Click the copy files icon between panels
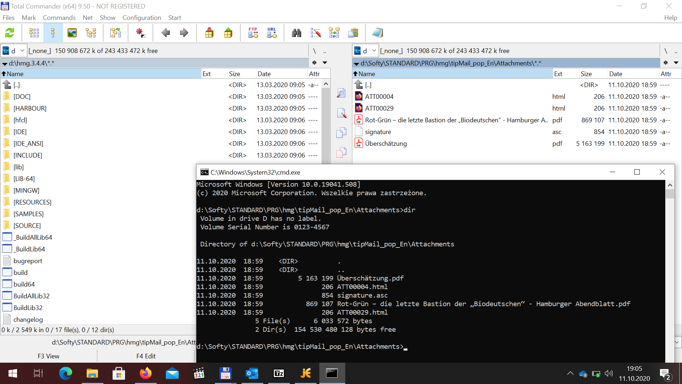 pyautogui.click(x=341, y=133)
